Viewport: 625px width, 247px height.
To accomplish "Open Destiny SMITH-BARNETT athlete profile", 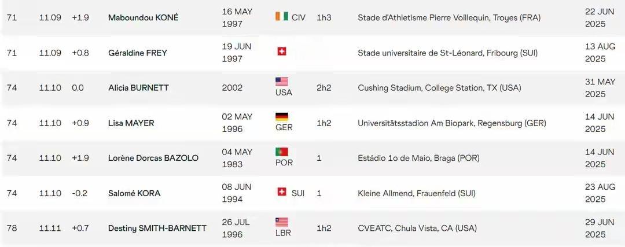I will point(157,228).
